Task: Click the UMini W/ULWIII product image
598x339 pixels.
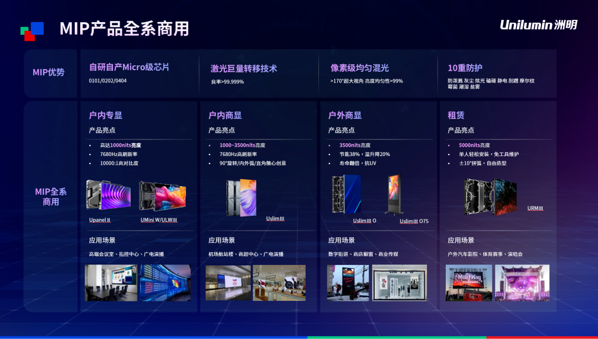Action: tap(162, 196)
